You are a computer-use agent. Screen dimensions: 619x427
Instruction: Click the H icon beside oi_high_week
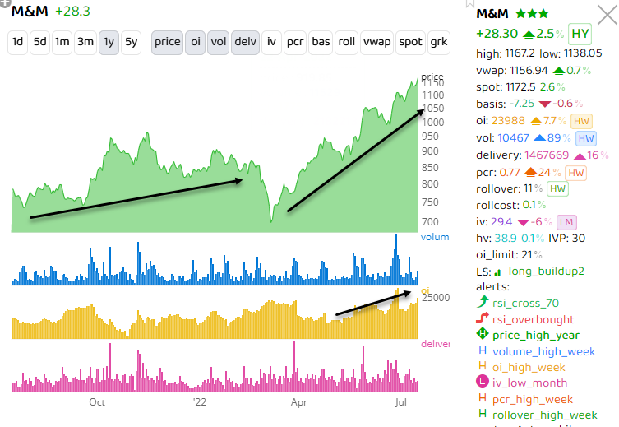point(483,366)
